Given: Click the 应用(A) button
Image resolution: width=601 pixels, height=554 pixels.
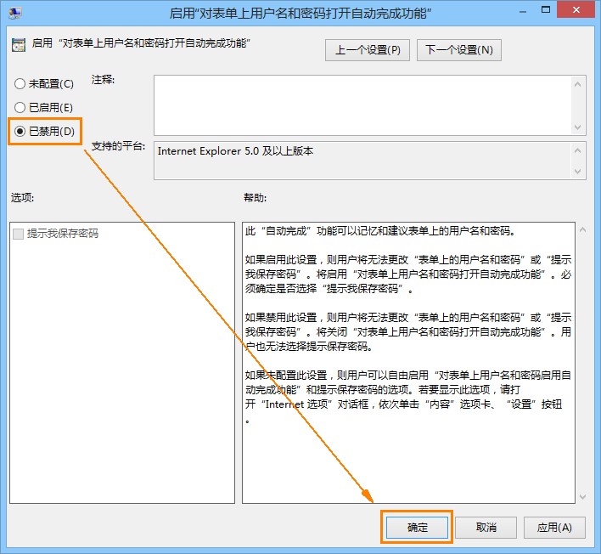Looking at the screenshot, I should tap(554, 527).
